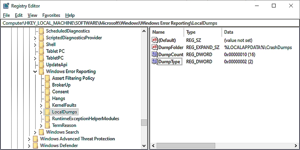Click the TabletPC folder icon
The height and width of the screenshot is (150, 300).
[x=41, y=58]
